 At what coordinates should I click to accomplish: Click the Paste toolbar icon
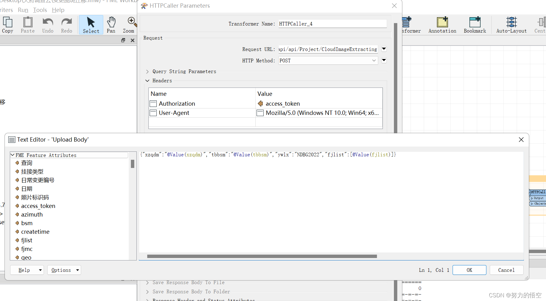coord(28,25)
